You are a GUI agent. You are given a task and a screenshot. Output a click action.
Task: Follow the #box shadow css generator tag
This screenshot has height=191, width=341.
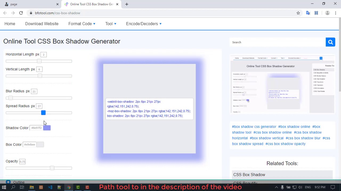point(254,127)
